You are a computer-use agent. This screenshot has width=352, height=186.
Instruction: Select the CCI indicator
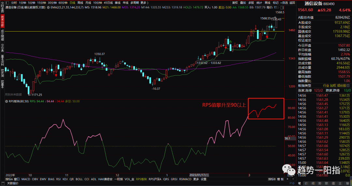pyautogui.click(x=87, y=179)
